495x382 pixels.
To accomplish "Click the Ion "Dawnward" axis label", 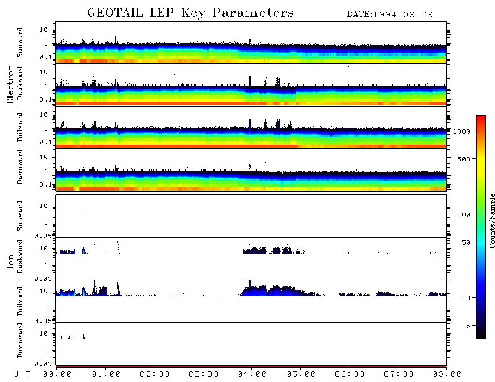I will click(20, 340).
